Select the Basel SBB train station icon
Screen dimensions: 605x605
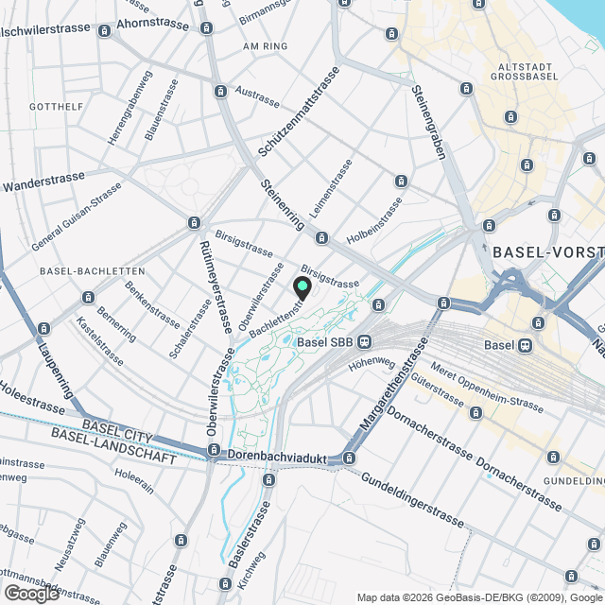(364, 342)
